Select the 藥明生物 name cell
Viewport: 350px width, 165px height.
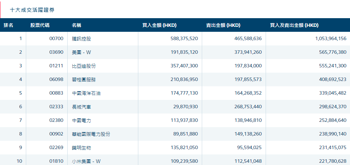[81, 148]
